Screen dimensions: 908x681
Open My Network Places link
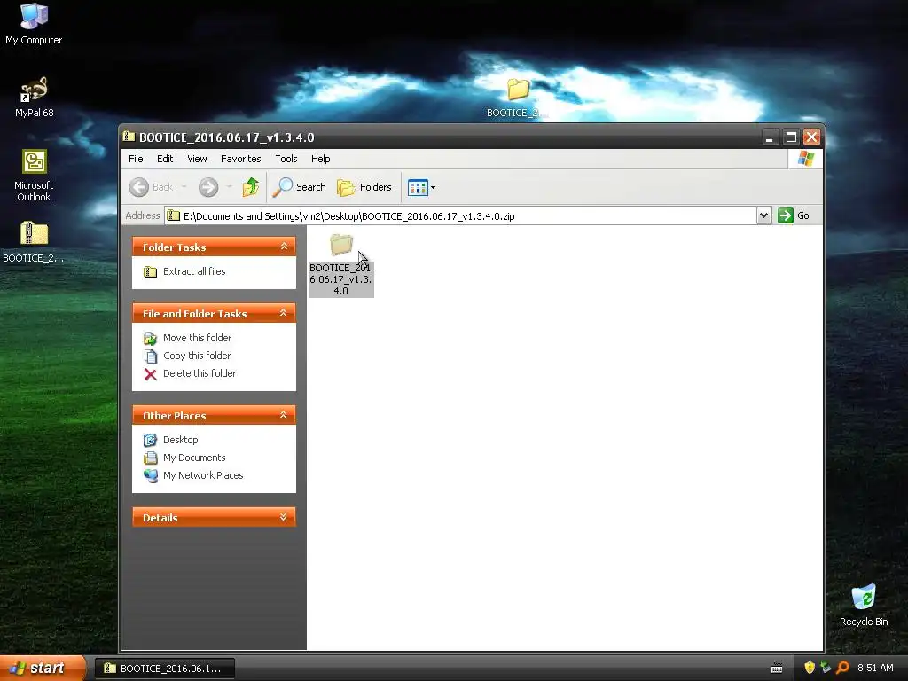tap(203, 475)
